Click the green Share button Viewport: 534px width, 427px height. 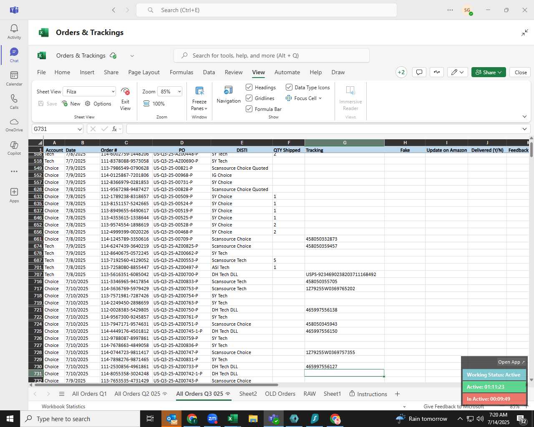click(489, 72)
